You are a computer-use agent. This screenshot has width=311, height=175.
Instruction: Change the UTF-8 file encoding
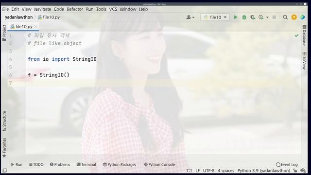(208, 171)
